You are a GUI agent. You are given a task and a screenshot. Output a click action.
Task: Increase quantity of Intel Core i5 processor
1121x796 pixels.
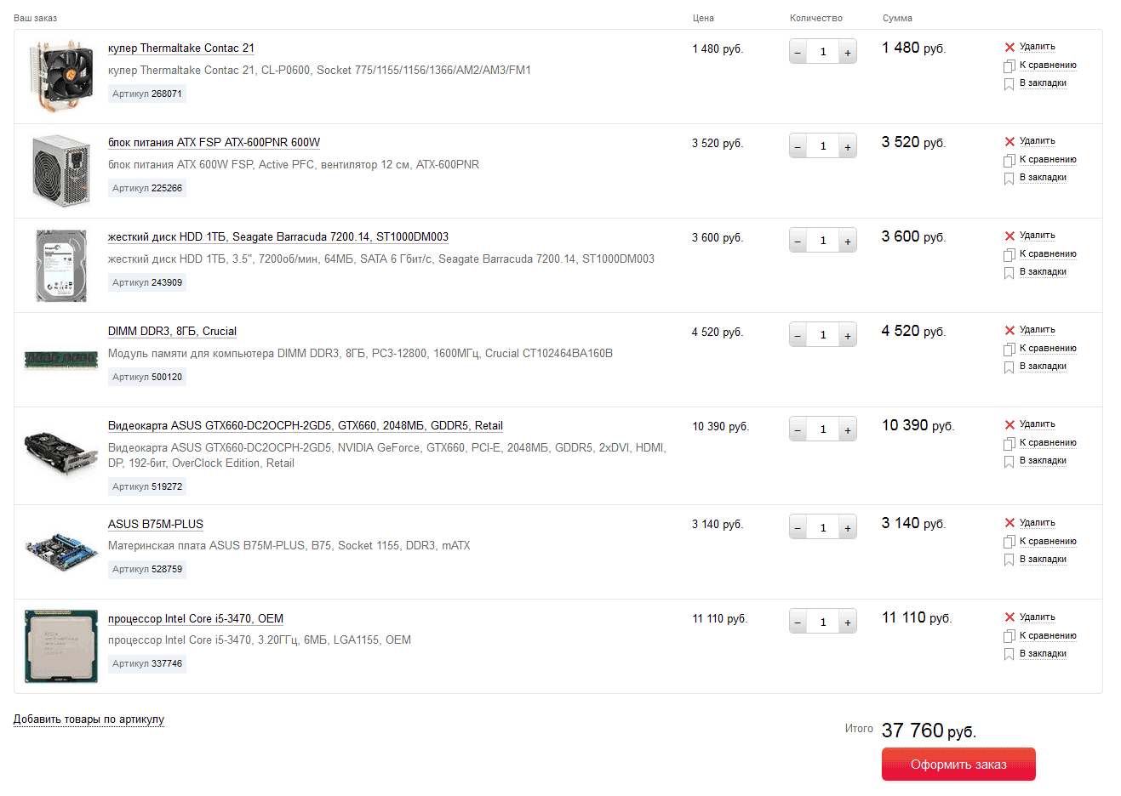click(x=848, y=623)
